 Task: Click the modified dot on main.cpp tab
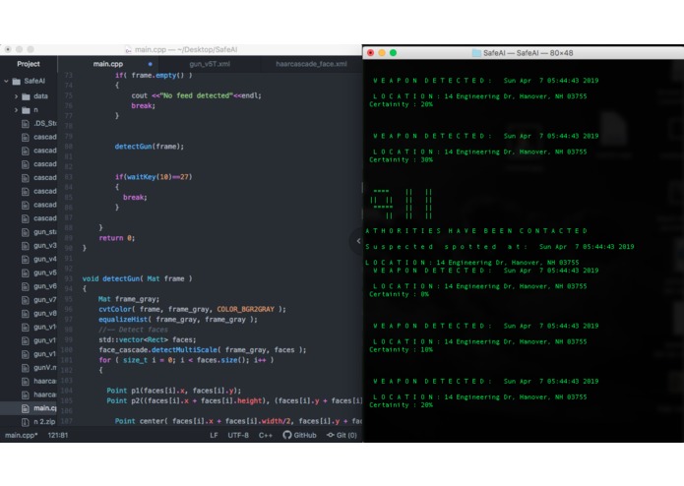[150, 64]
